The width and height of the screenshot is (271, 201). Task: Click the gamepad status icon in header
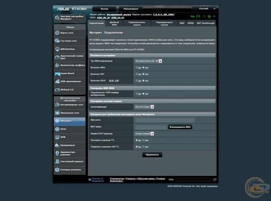198,16
